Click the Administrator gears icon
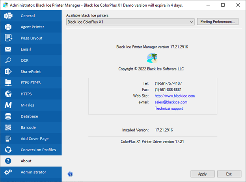 pyautogui.click(x=8, y=172)
